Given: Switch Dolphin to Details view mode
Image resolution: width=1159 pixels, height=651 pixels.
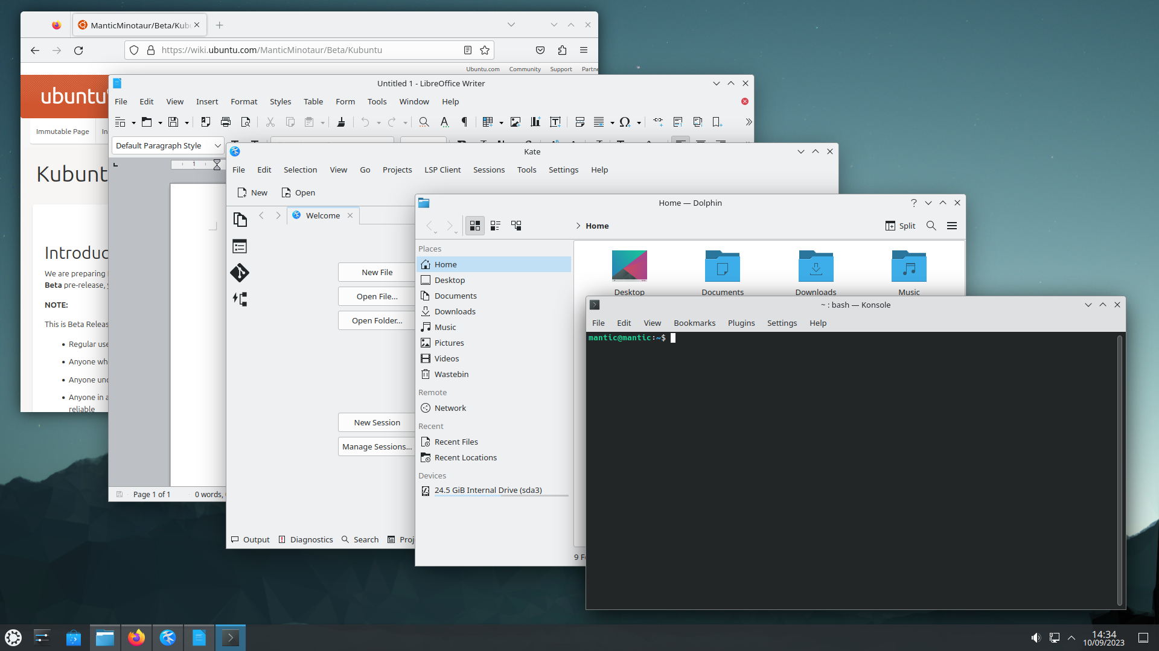Looking at the screenshot, I should [516, 226].
